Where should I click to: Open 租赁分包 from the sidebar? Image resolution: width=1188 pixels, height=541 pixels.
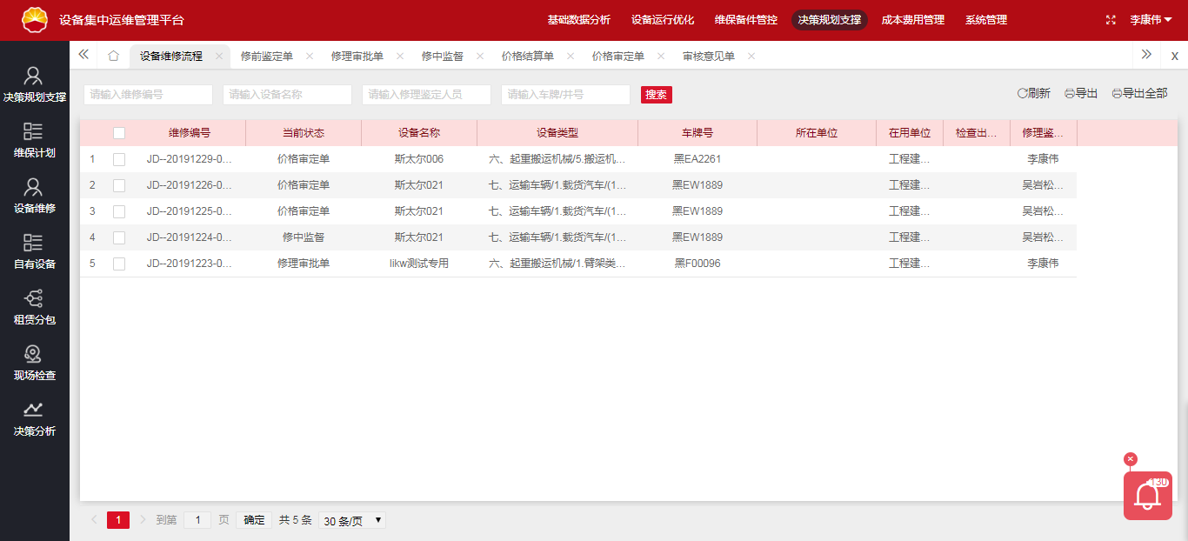(34, 299)
